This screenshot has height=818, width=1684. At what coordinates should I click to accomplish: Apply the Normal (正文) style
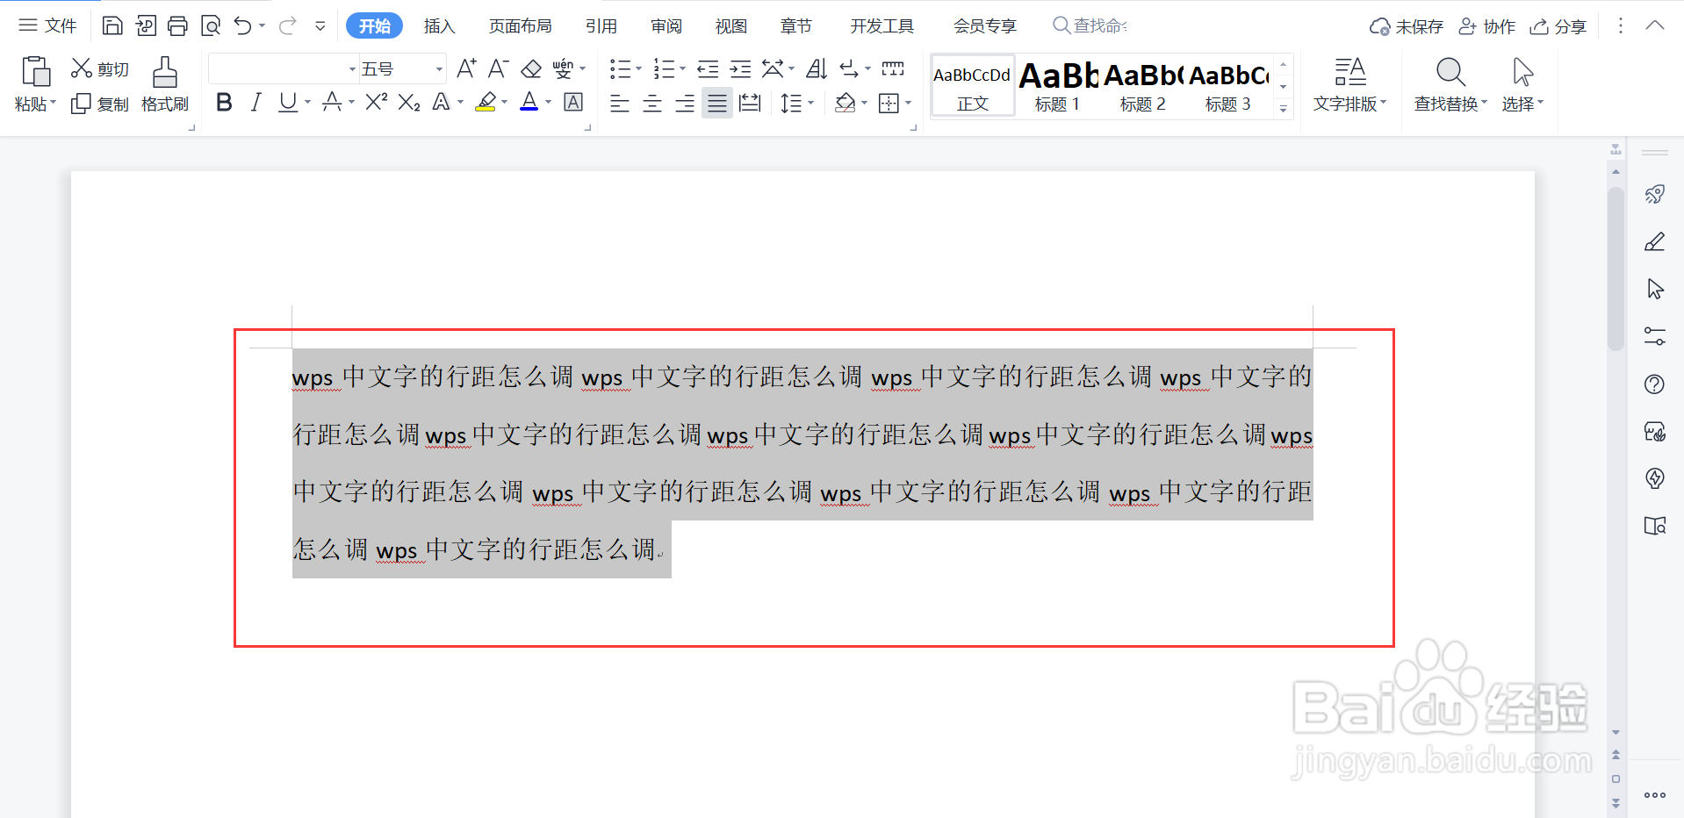click(973, 85)
